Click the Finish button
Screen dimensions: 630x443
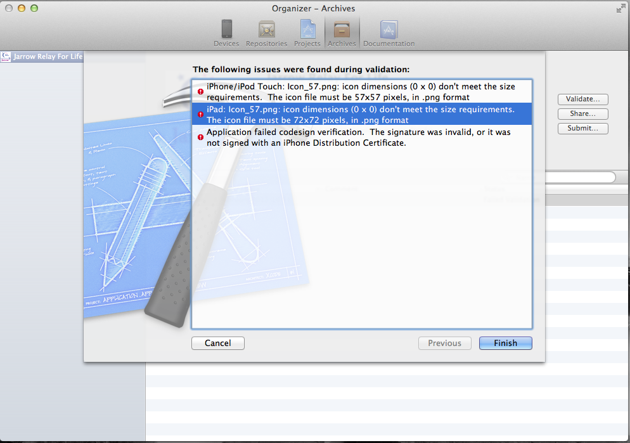click(505, 343)
